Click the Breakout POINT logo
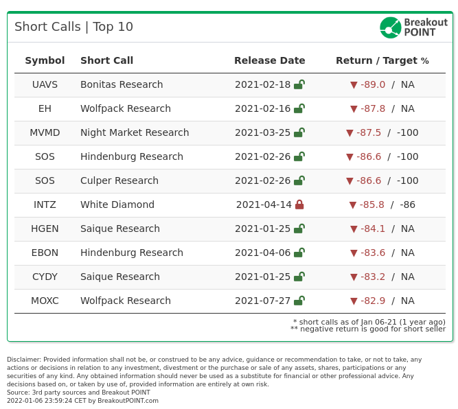The image size is (458, 409). (x=413, y=27)
